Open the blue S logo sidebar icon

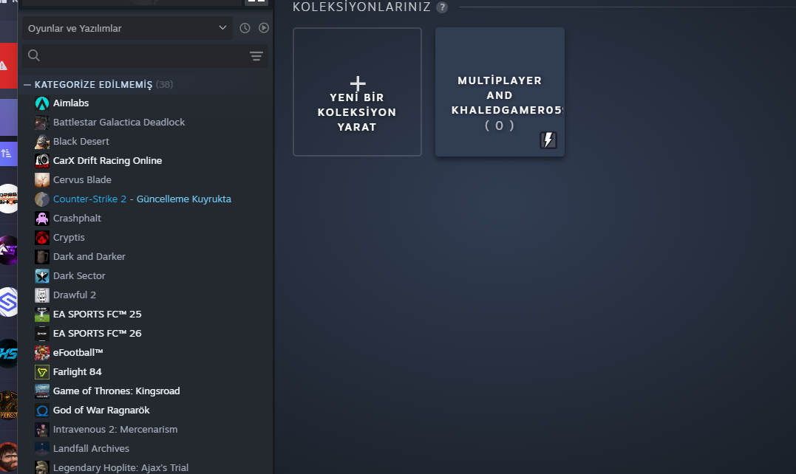click(x=9, y=302)
